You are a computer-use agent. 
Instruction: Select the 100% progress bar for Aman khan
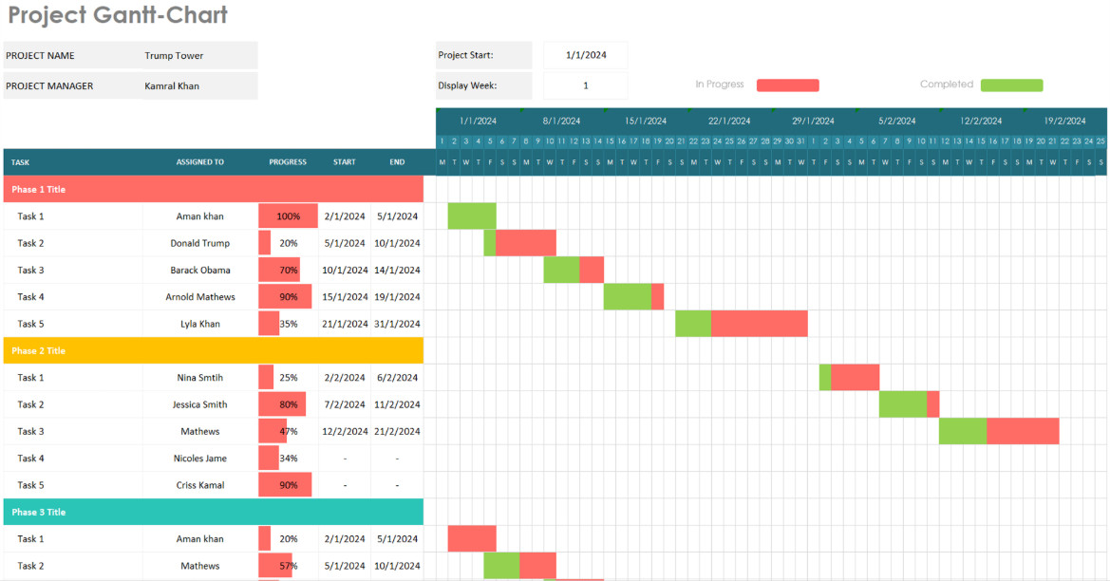288,216
